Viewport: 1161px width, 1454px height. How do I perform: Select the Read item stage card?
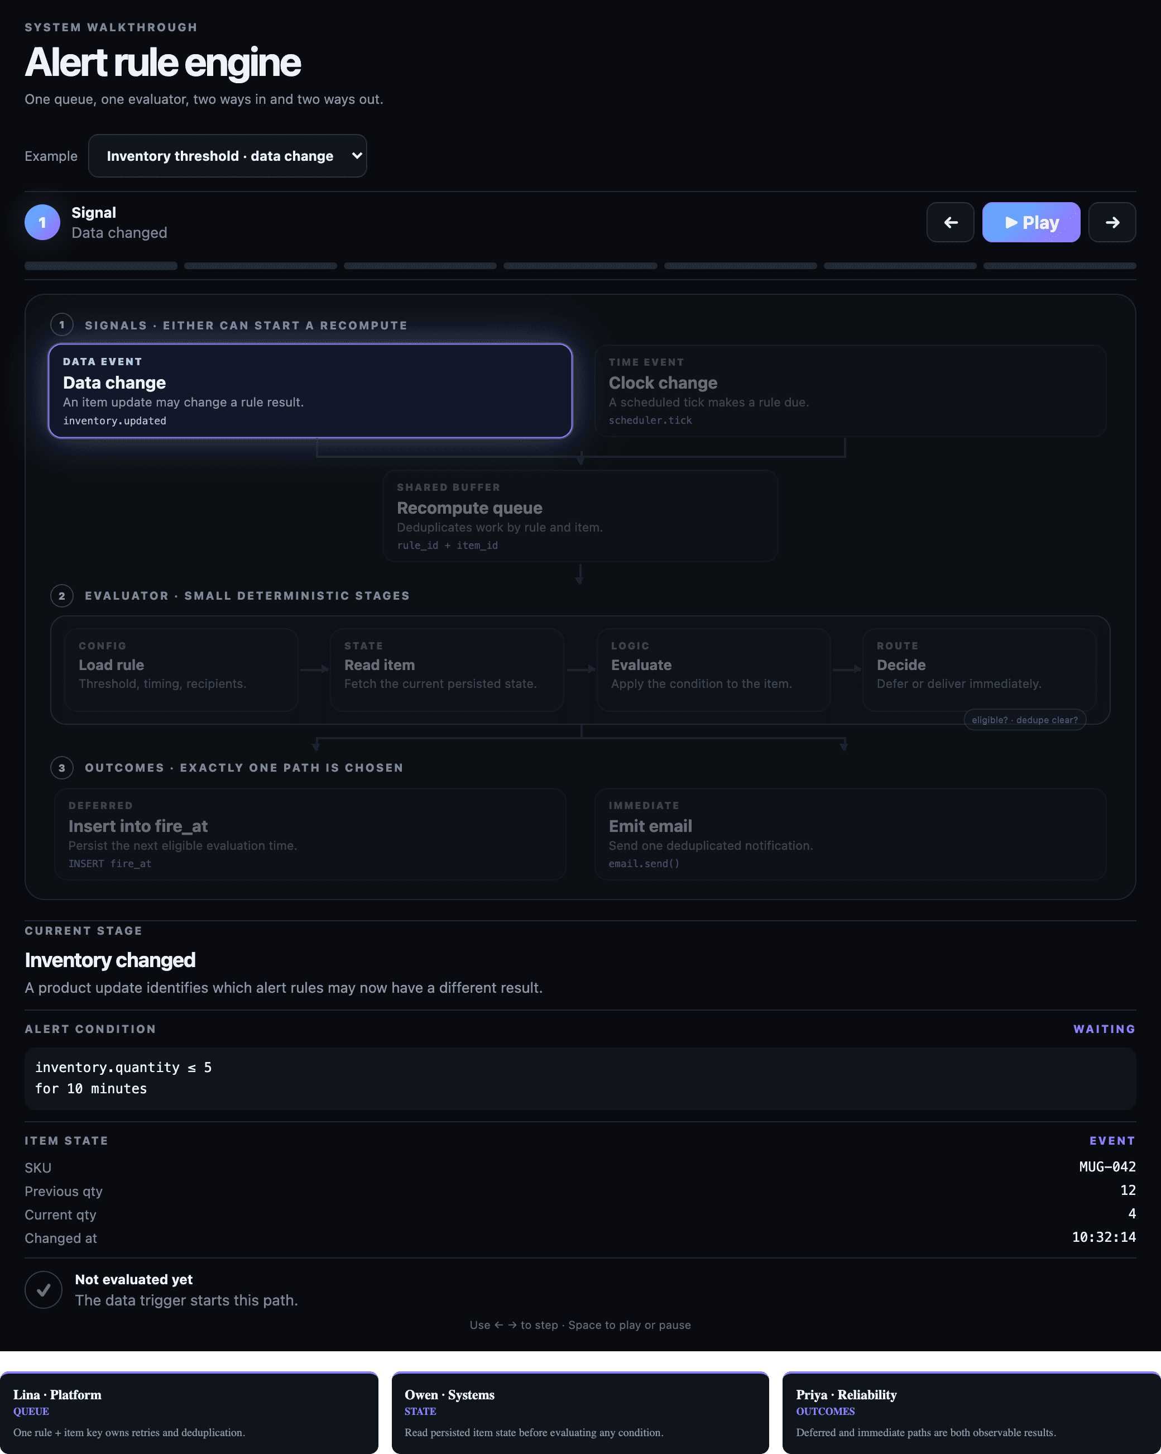[x=447, y=669]
